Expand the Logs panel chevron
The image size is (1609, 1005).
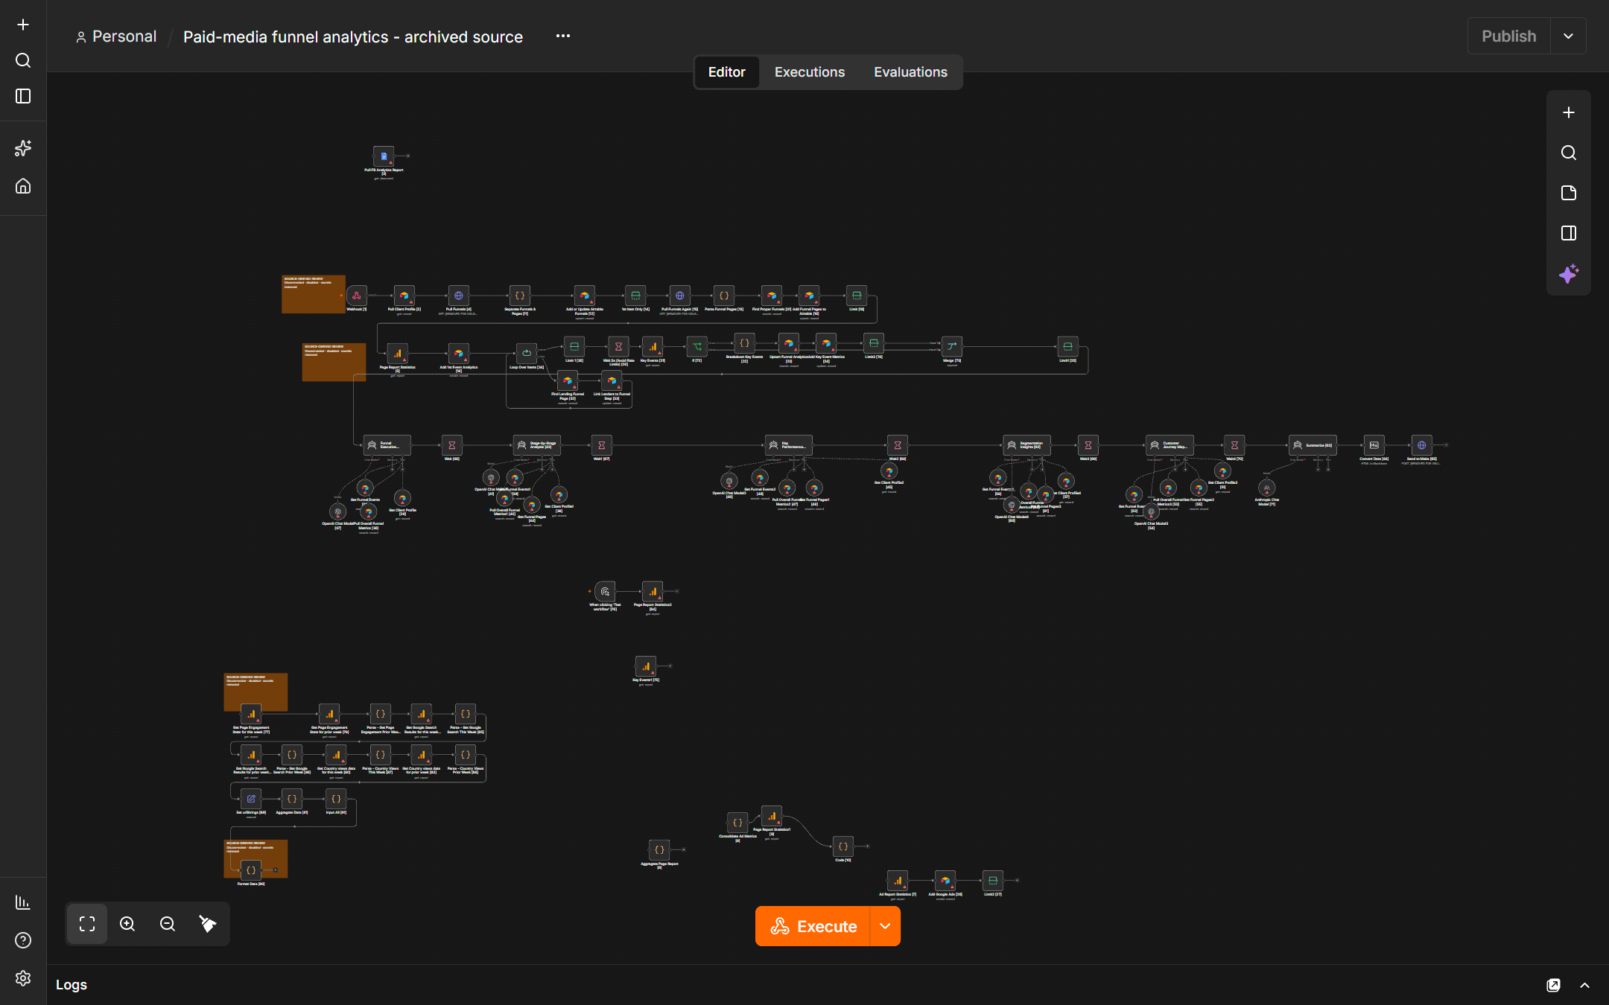pyautogui.click(x=1584, y=985)
